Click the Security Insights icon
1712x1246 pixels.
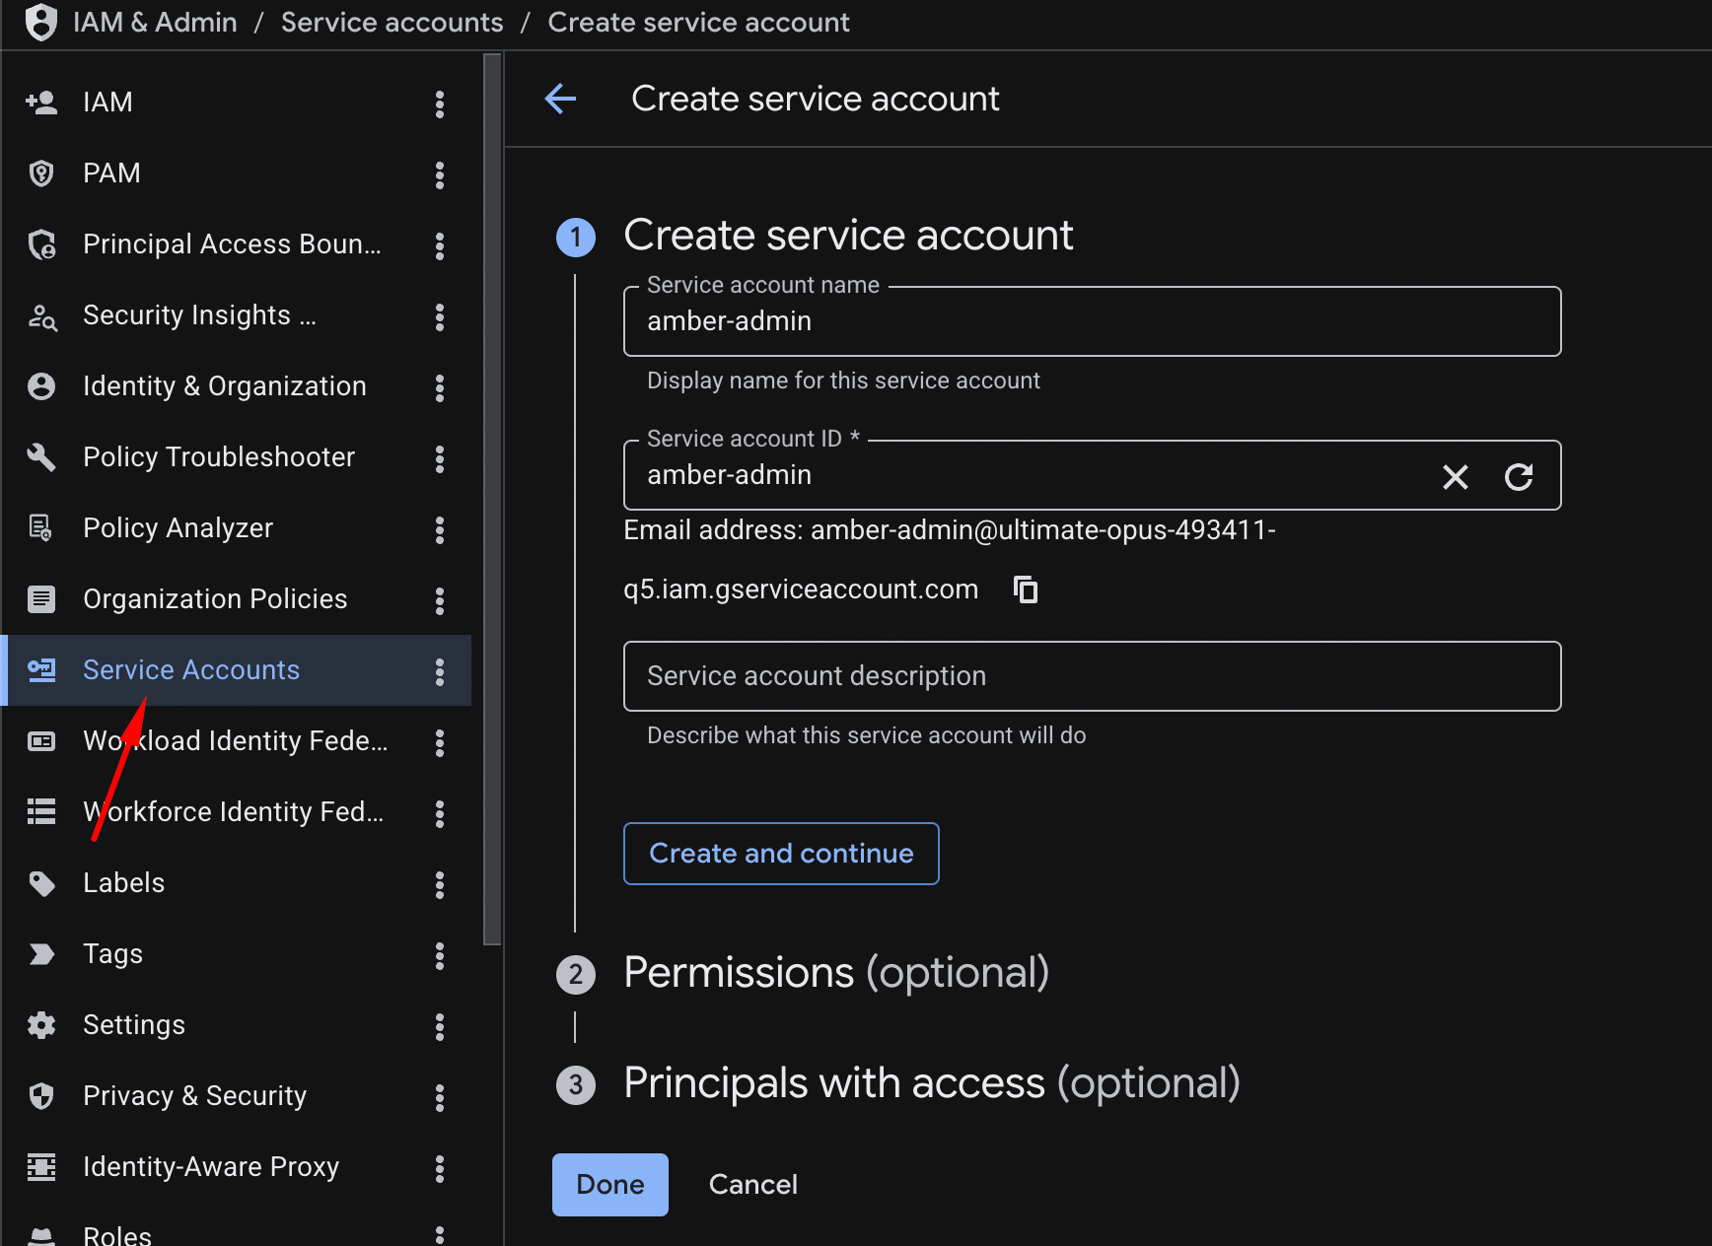coord(41,315)
